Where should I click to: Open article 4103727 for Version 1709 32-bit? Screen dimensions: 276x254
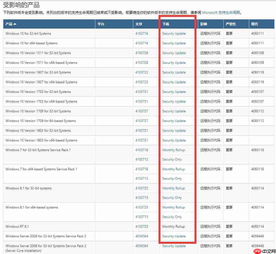coord(142,111)
